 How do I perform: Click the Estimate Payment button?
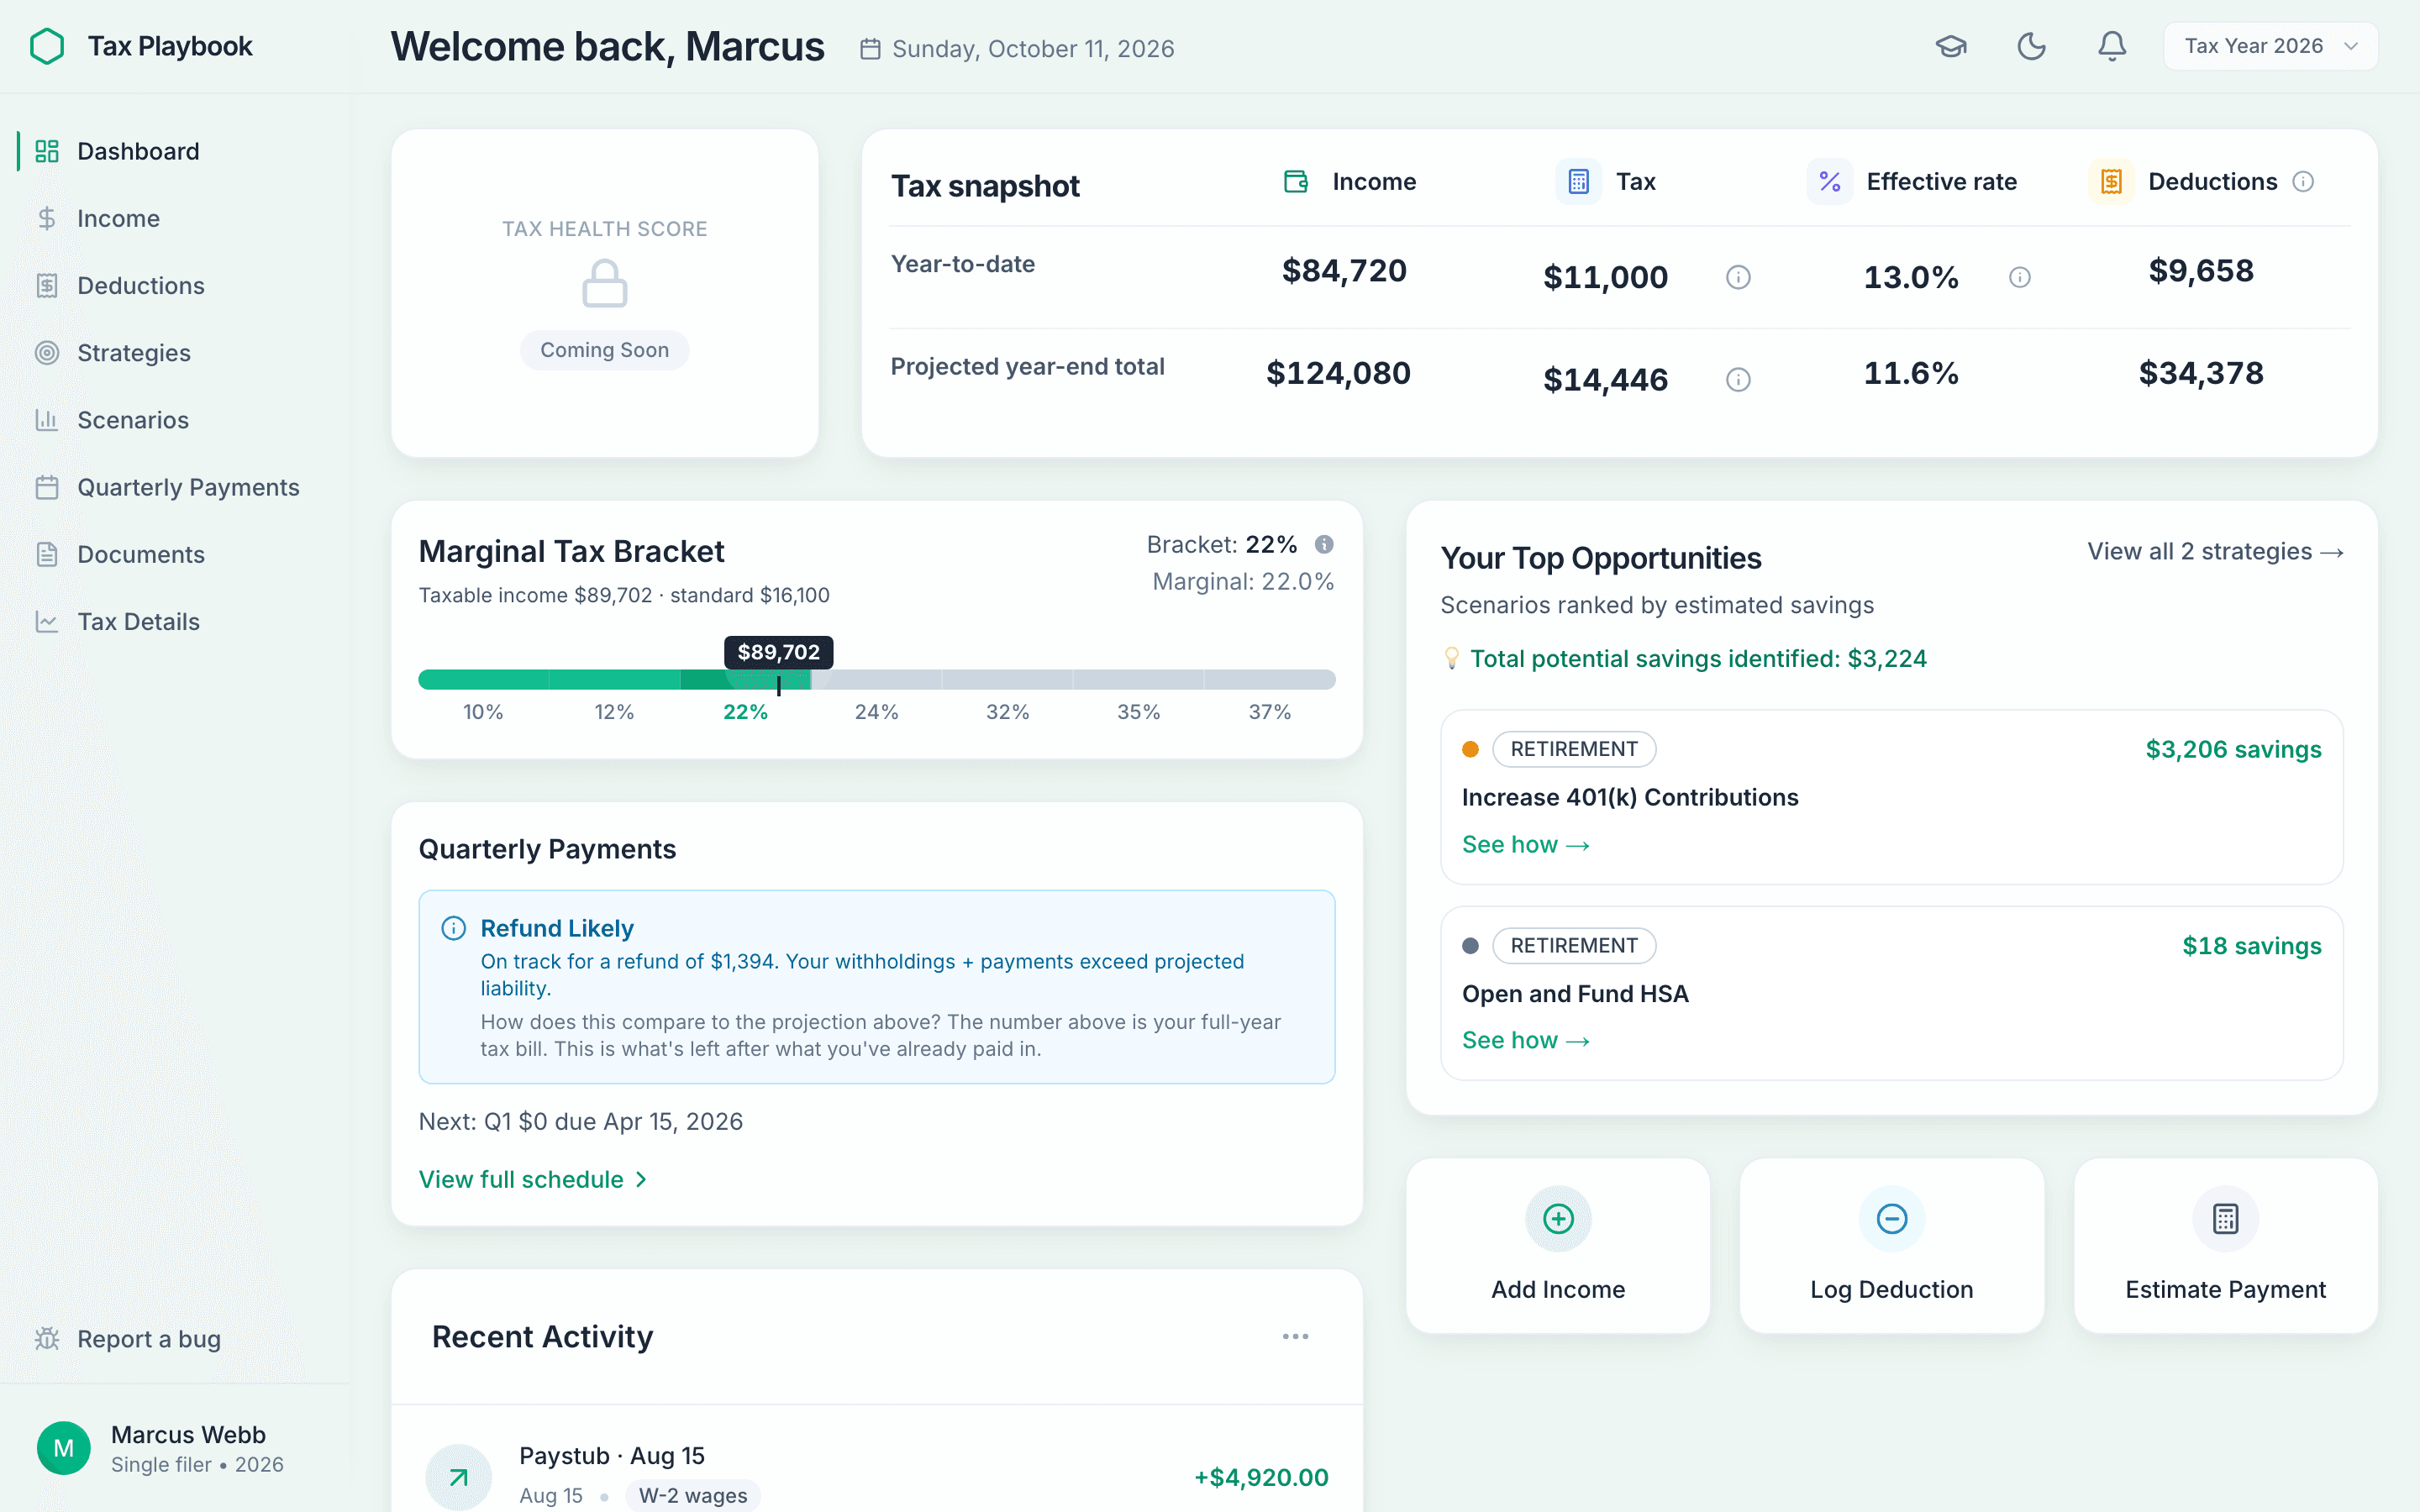(2225, 1245)
